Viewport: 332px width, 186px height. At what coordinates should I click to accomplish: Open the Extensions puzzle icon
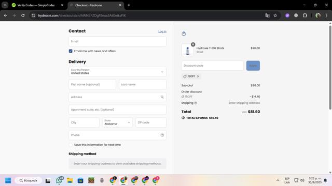[305, 16]
